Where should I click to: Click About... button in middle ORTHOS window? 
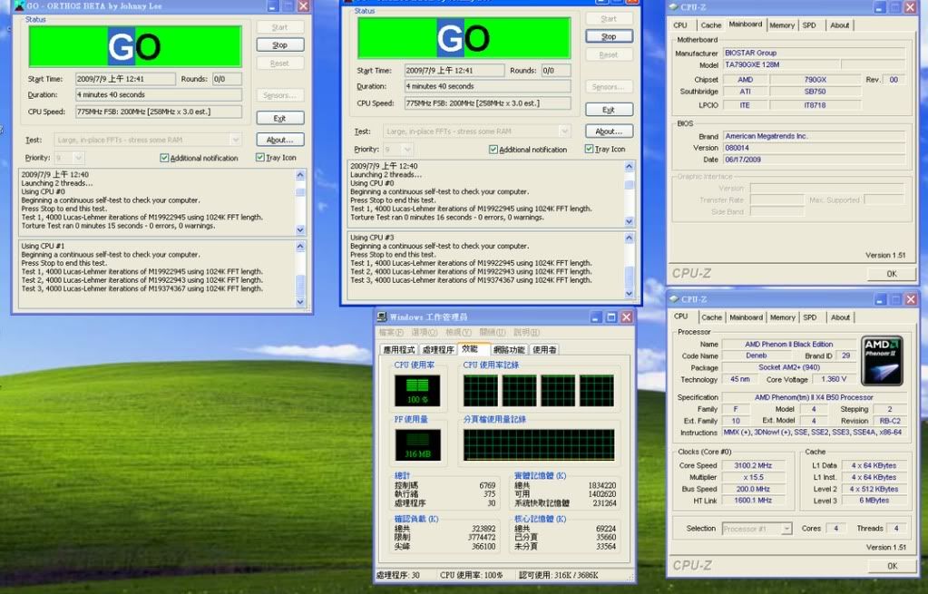609,131
